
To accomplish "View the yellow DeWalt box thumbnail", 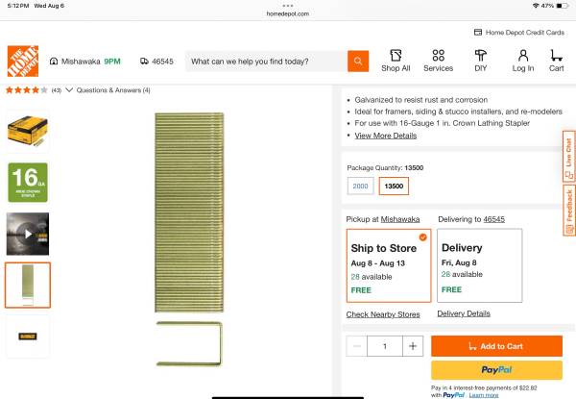I will click(28, 132).
